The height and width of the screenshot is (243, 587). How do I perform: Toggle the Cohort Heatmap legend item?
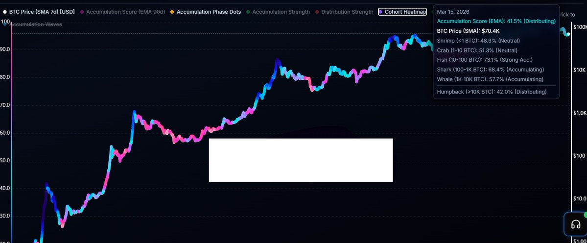pyautogui.click(x=402, y=12)
